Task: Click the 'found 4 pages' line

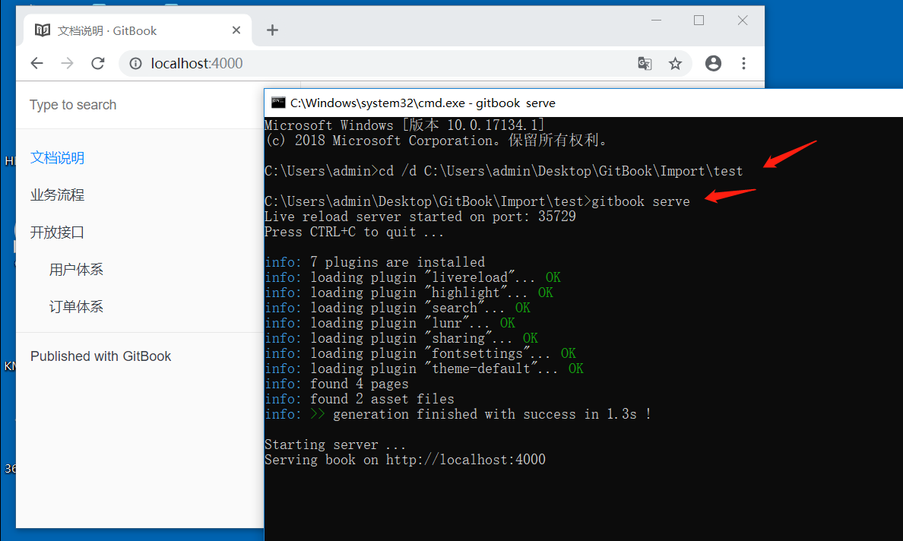Action: pyautogui.click(x=336, y=384)
